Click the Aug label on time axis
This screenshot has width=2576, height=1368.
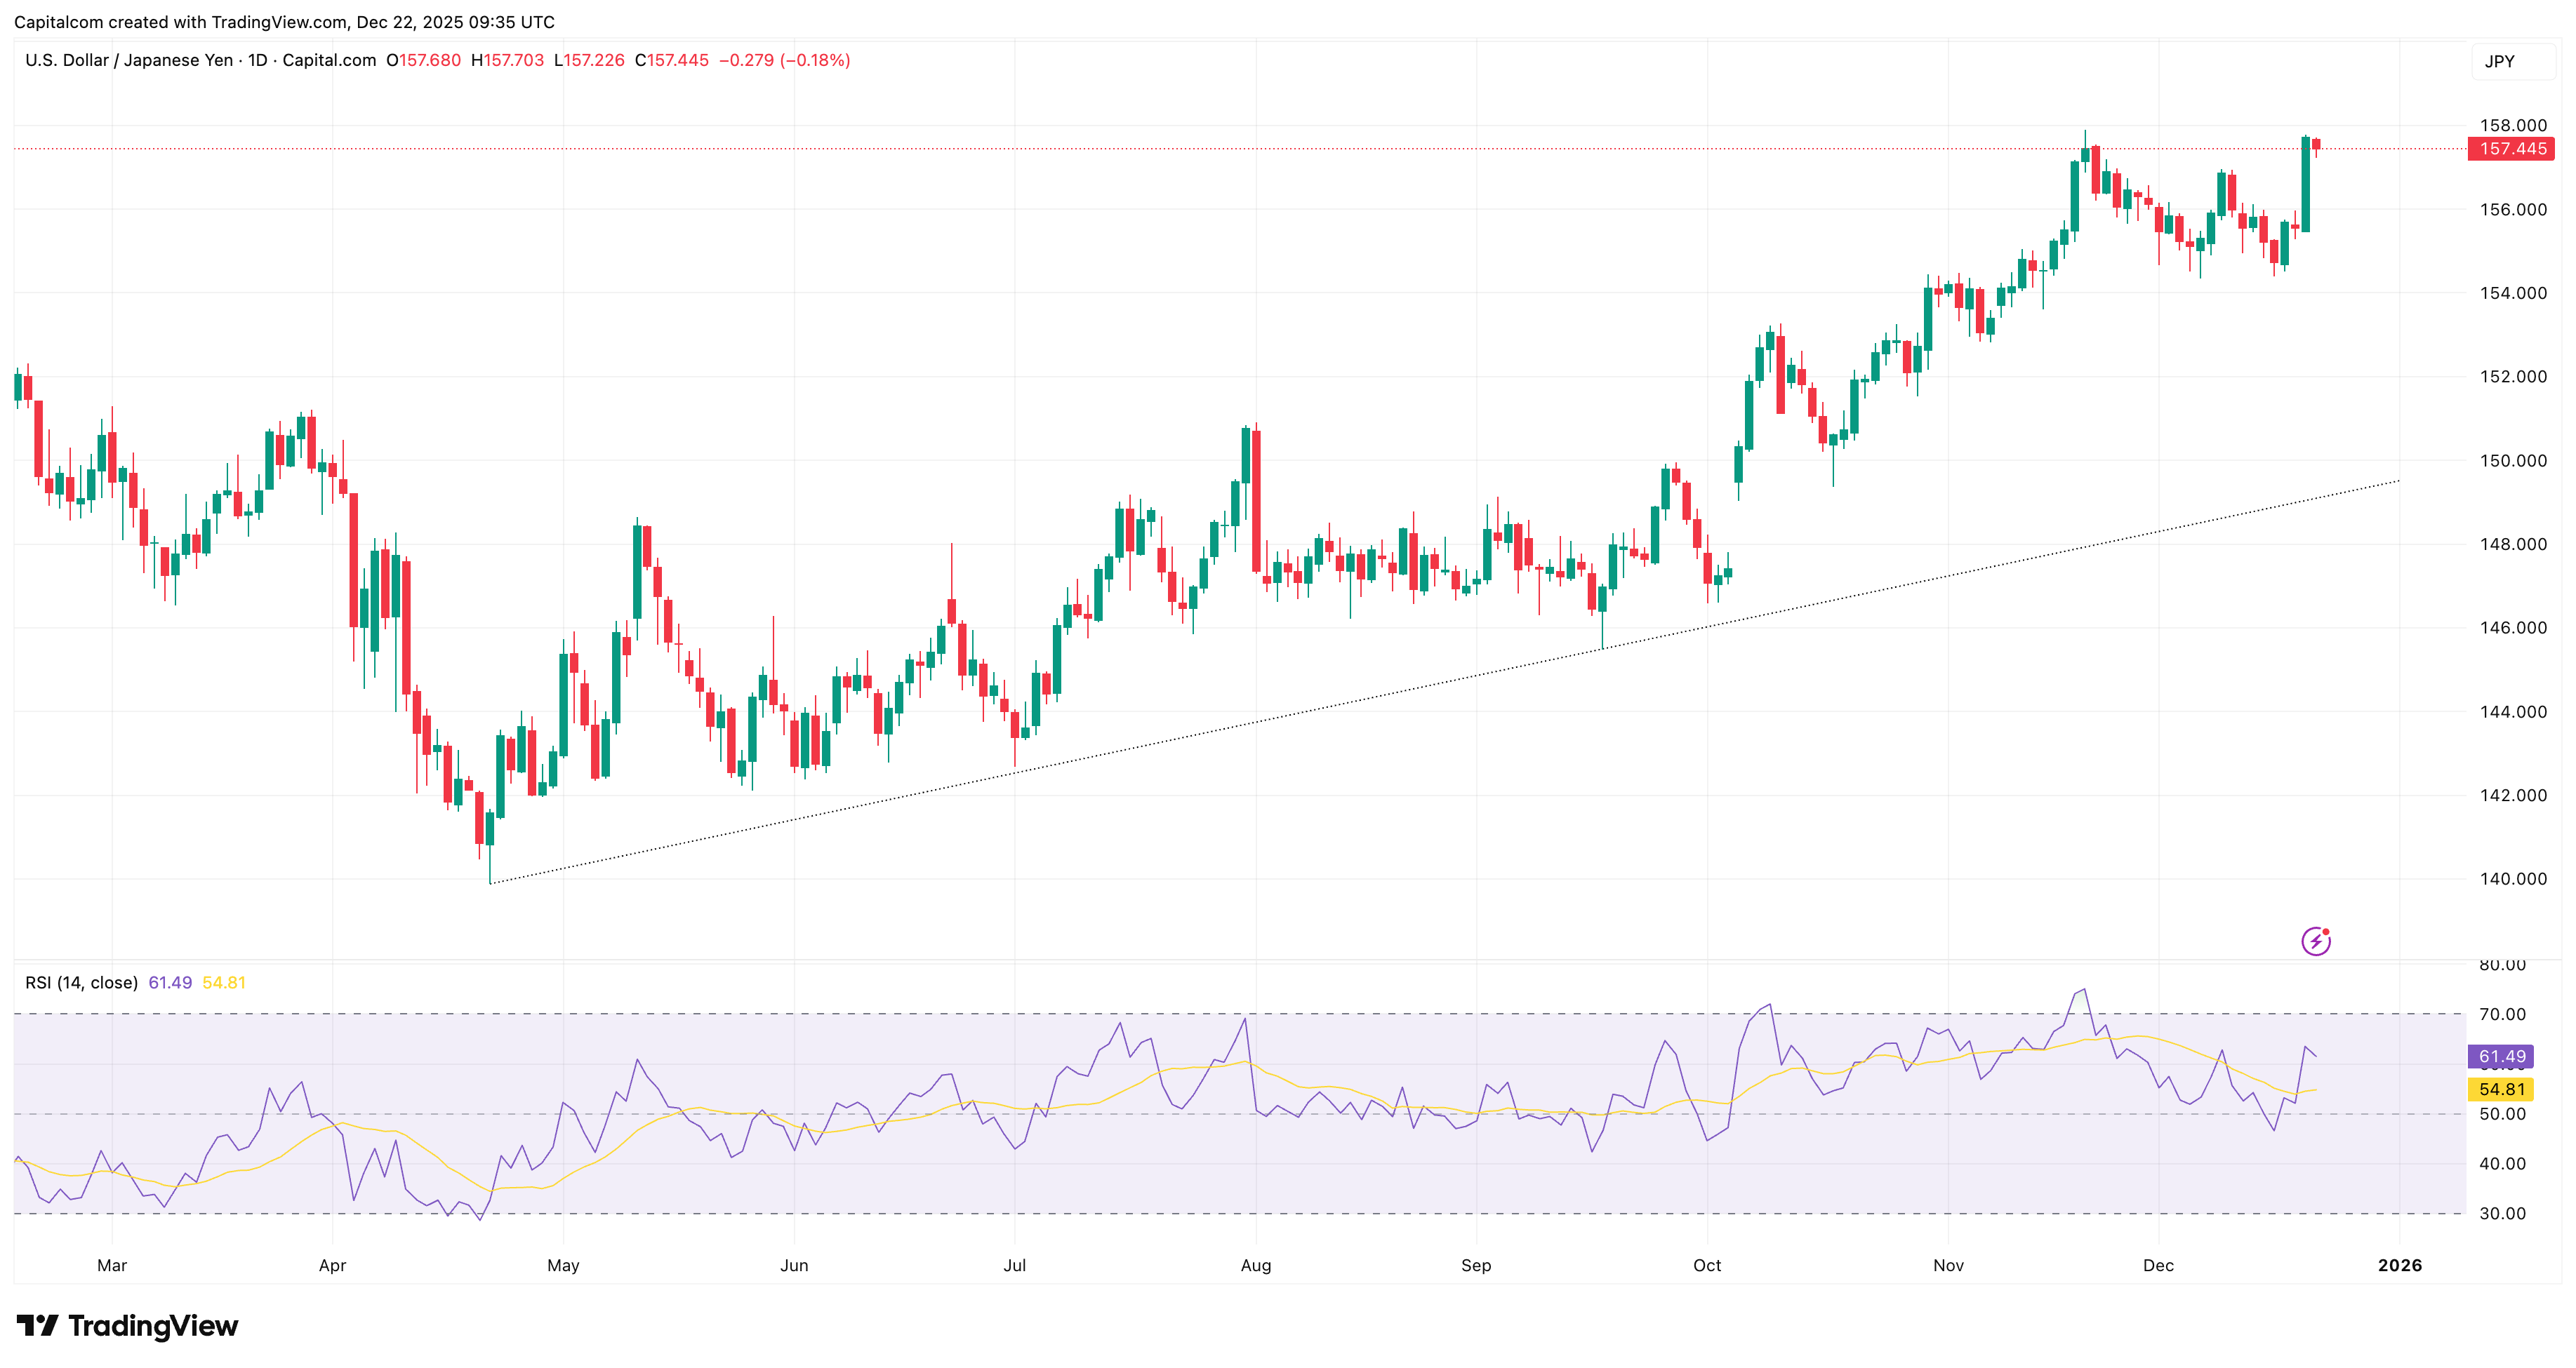1255,1265
